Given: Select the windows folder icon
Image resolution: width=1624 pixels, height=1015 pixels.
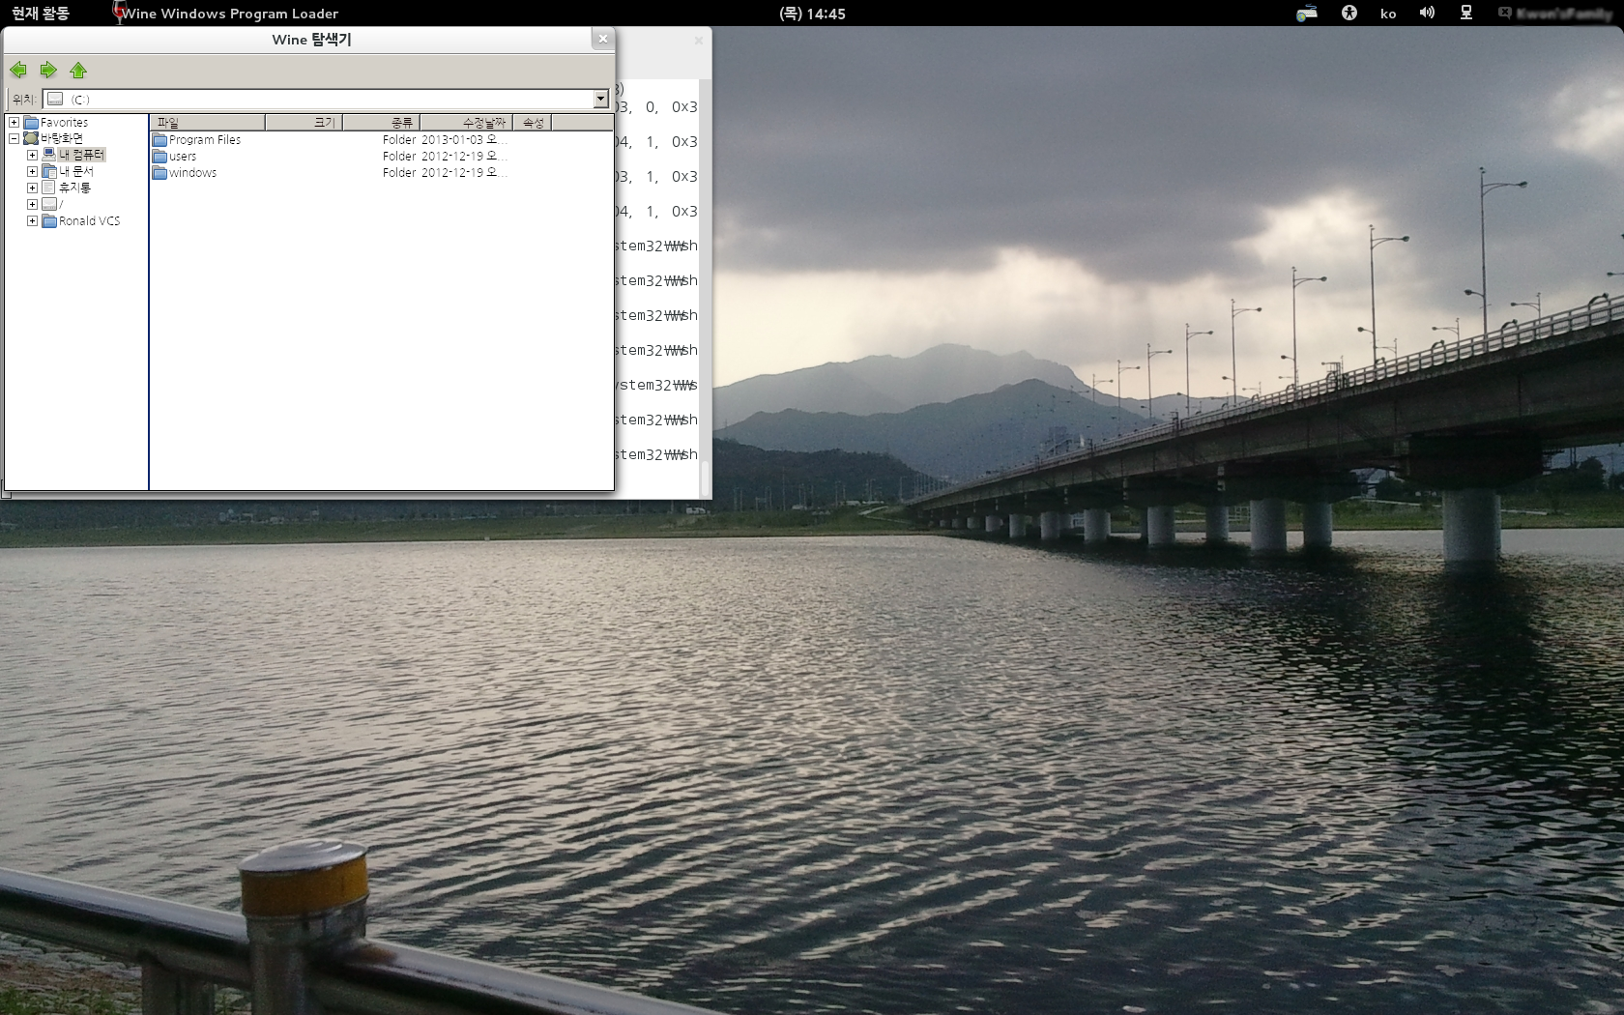Looking at the screenshot, I should [159, 173].
